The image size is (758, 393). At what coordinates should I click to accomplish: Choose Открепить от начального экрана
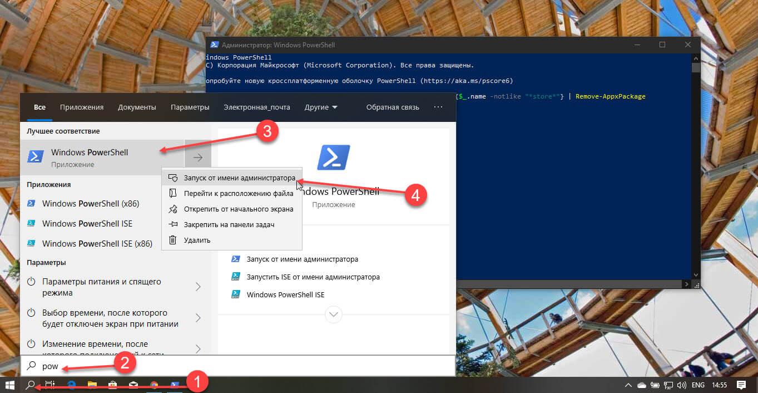232,209
